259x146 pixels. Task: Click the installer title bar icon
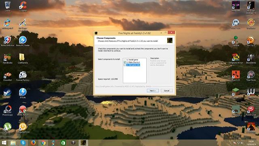tap(96, 33)
